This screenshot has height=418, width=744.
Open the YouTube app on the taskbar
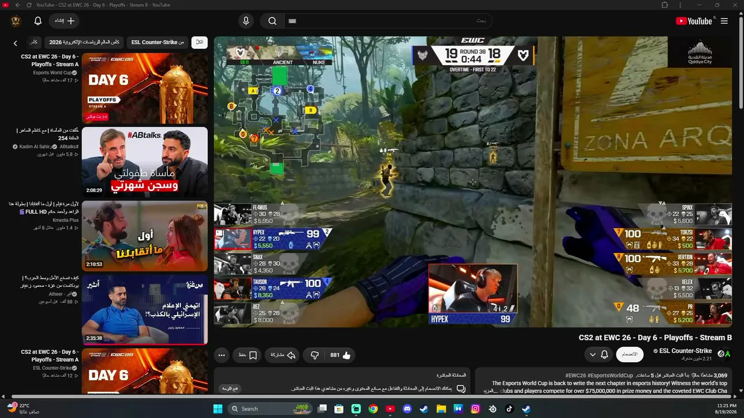pyautogui.click(x=390, y=409)
